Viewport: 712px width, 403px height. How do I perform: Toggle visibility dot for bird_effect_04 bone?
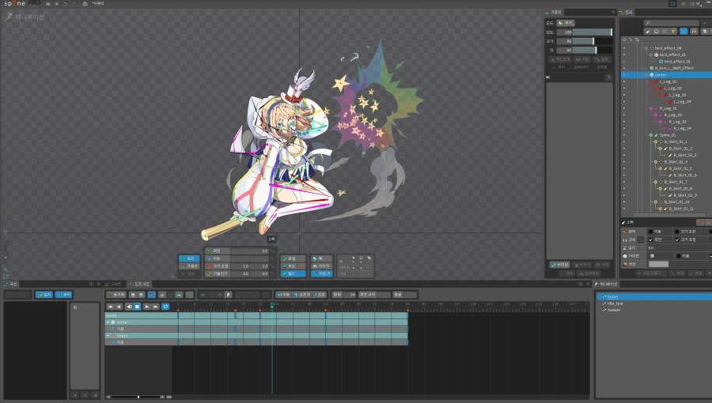pyautogui.click(x=623, y=47)
